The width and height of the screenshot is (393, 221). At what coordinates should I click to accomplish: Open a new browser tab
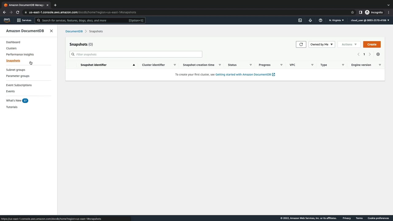pyautogui.click(x=55, y=5)
